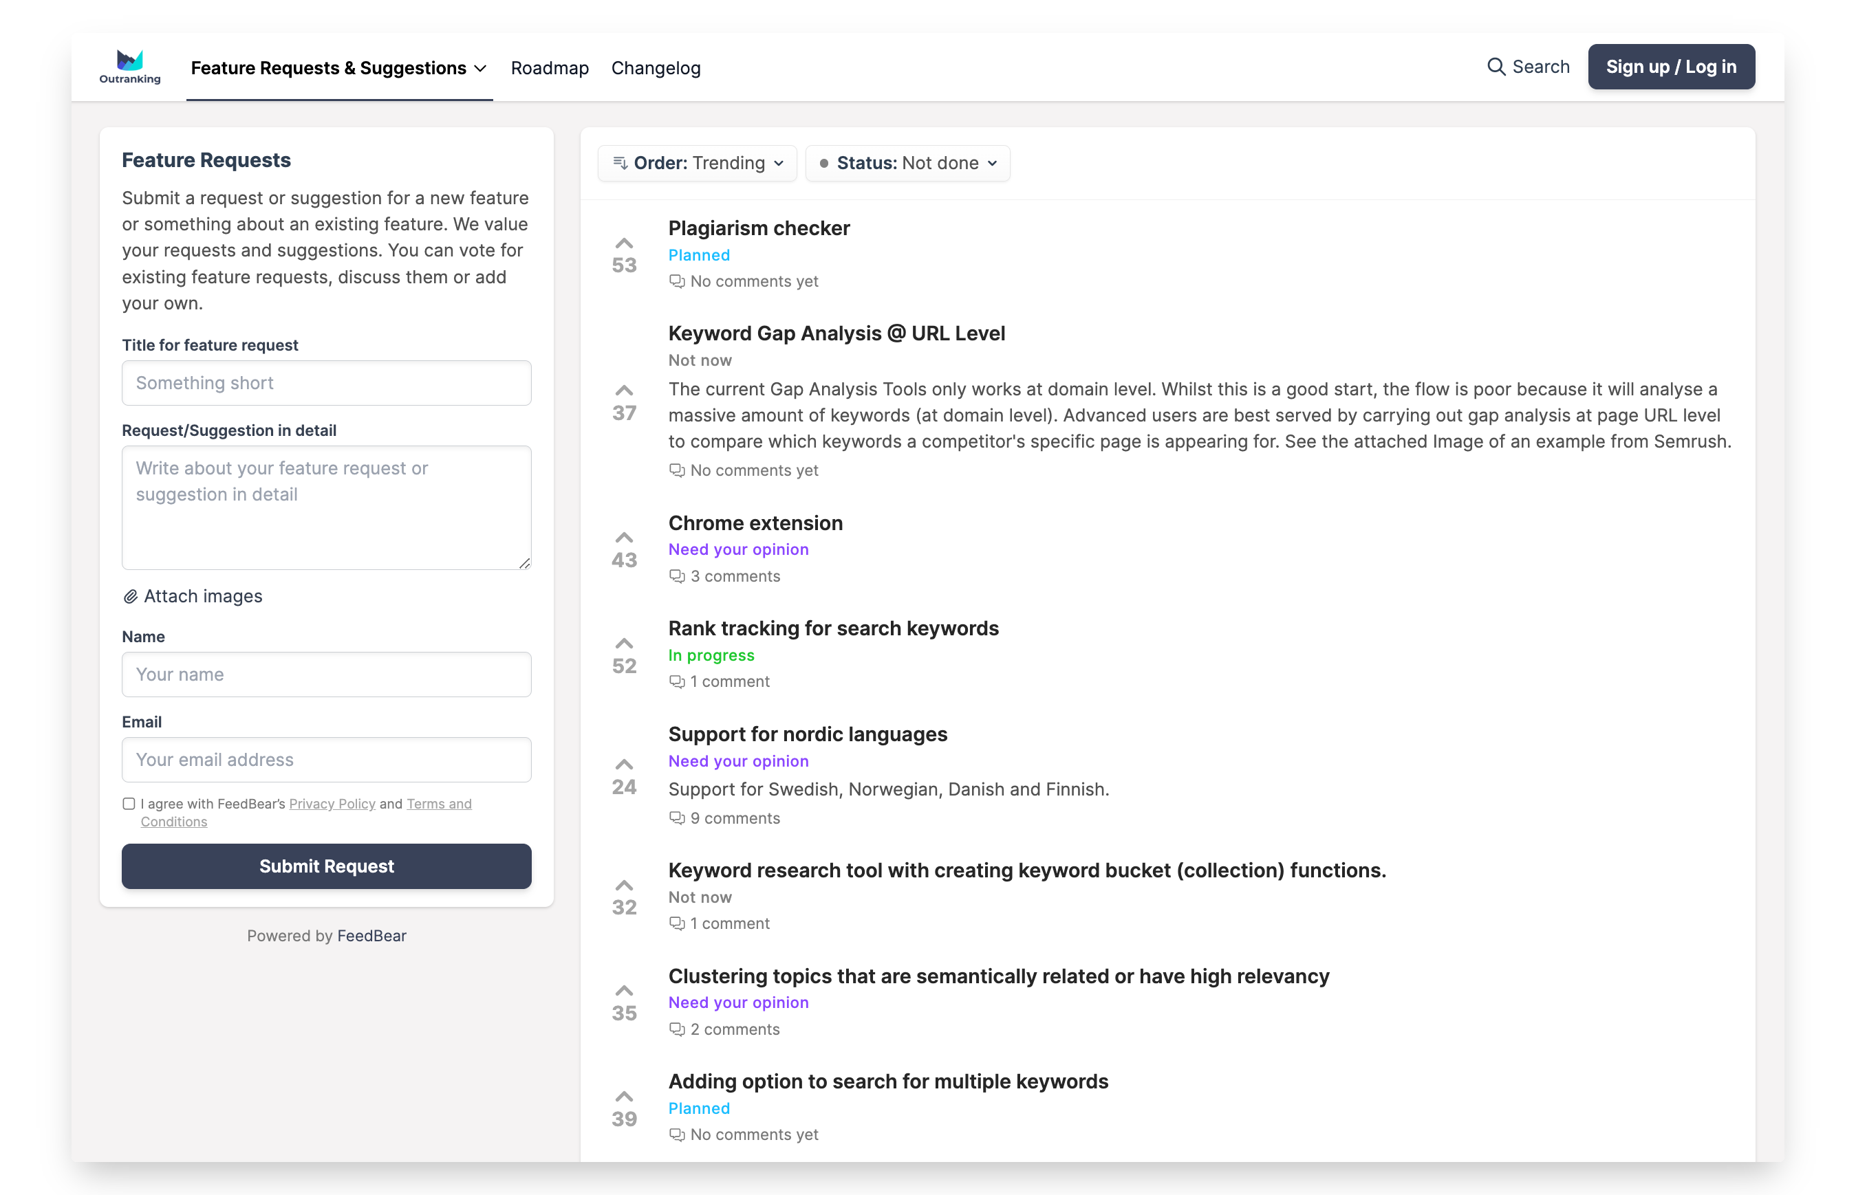1856x1195 pixels.
Task: Open Keyword research tool bucket functions post
Action: click(x=1027, y=870)
